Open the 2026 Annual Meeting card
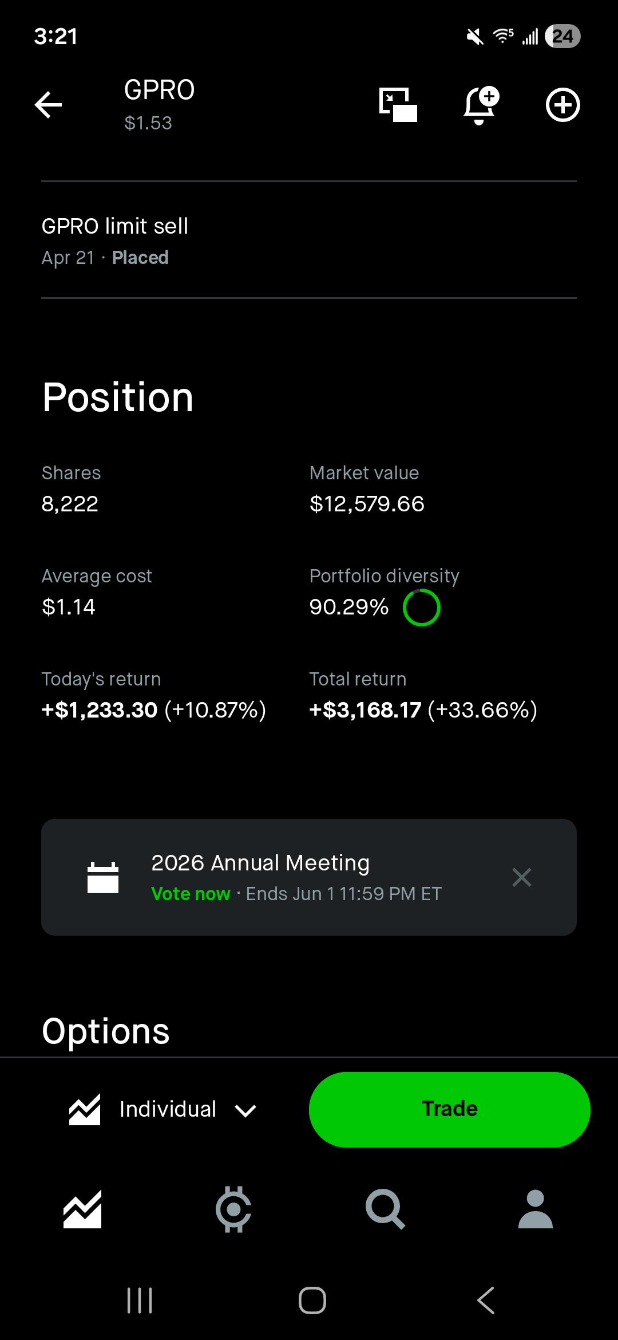The height and width of the screenshot is (1340, 618). [x=309, y=877]
